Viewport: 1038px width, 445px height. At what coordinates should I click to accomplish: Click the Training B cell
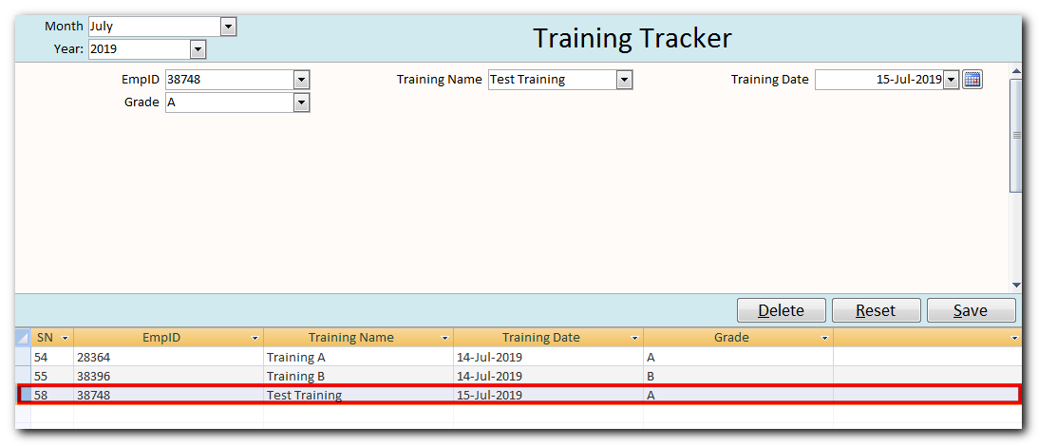click(x=359, y=377)
